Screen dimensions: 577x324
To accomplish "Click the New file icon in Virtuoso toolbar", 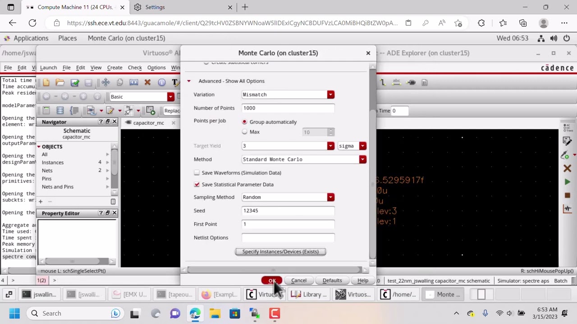I will (x=46, y=82).
